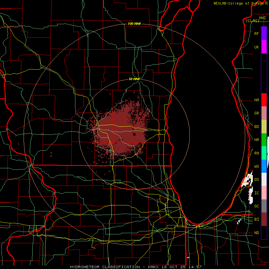Choose the light pink IC legend swatch

264,193
